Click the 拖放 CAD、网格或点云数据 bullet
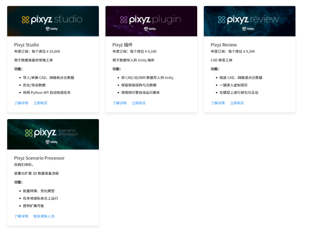311x232 pixels. coord(241,78)
